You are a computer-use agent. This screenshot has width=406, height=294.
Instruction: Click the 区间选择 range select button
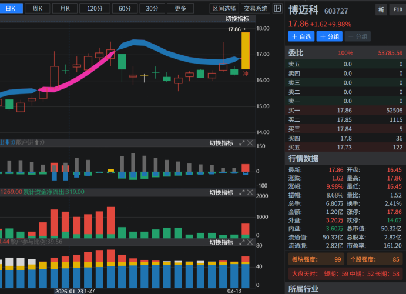224,8
